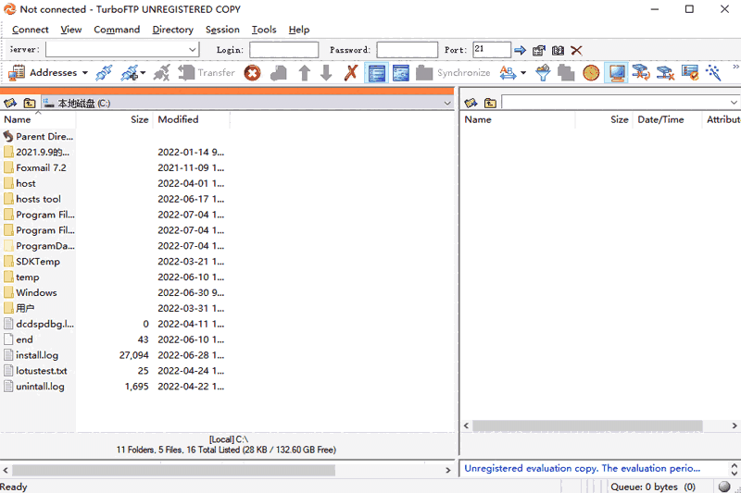Image resolution: width=741 pixels, height=493 pixels.
Task: Expand the Addresses dropdown arrow
Action: [85, 72]
